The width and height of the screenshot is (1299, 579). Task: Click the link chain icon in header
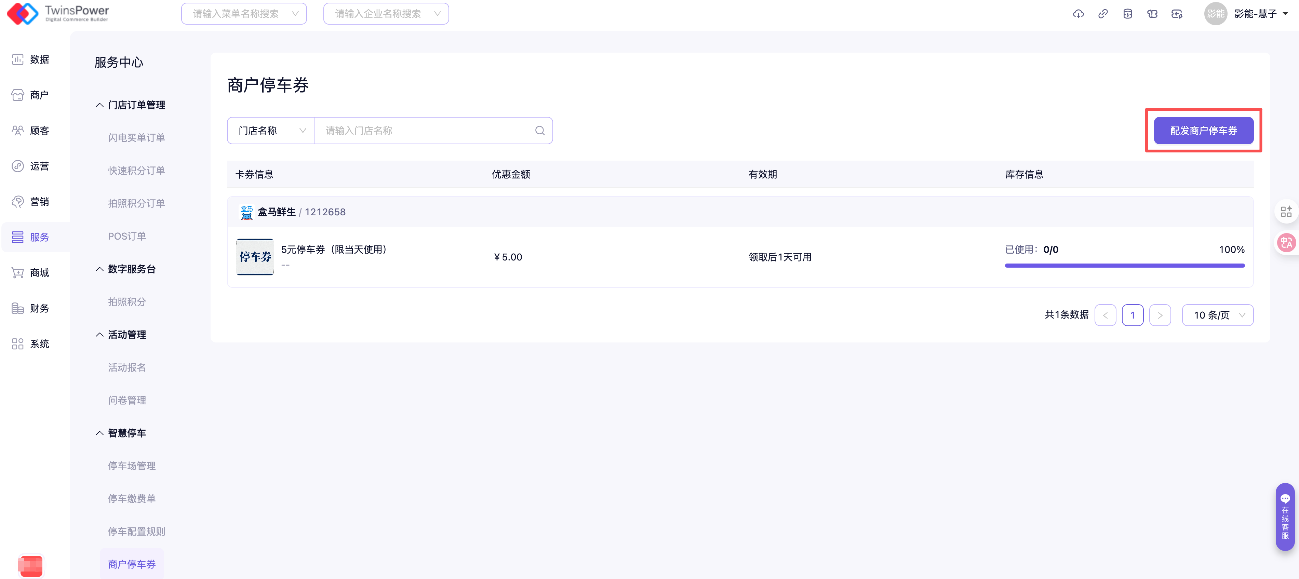1103,14
